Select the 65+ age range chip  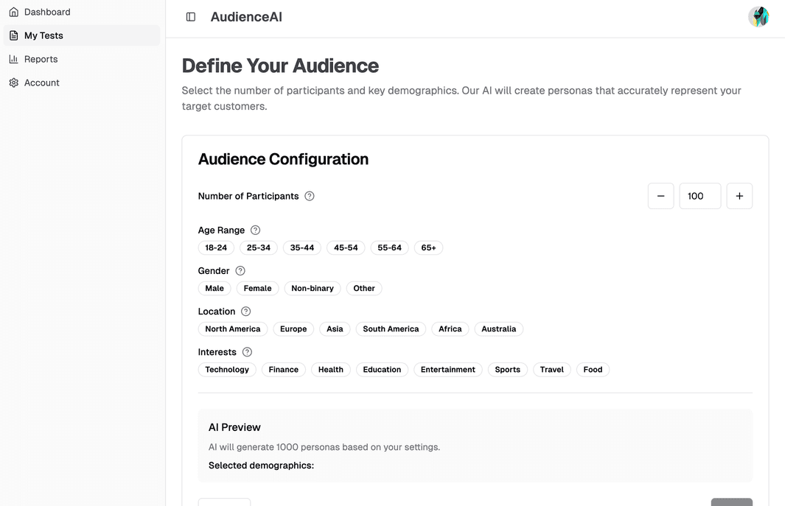pos(428,247)
